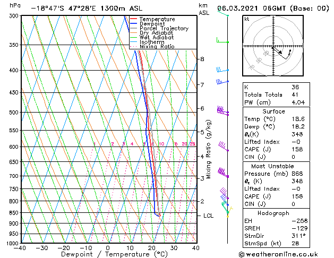This screenshot has width=334, height=258.
Task: Click the 'Dewpoint / Temperature (°C)' axis title
Action: 114,254
